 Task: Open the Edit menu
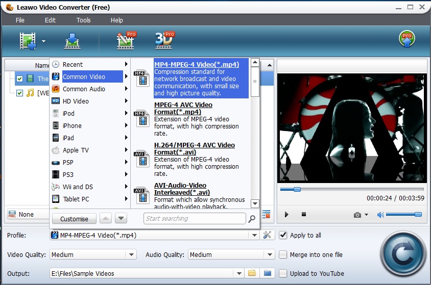(x=51, y=20)
